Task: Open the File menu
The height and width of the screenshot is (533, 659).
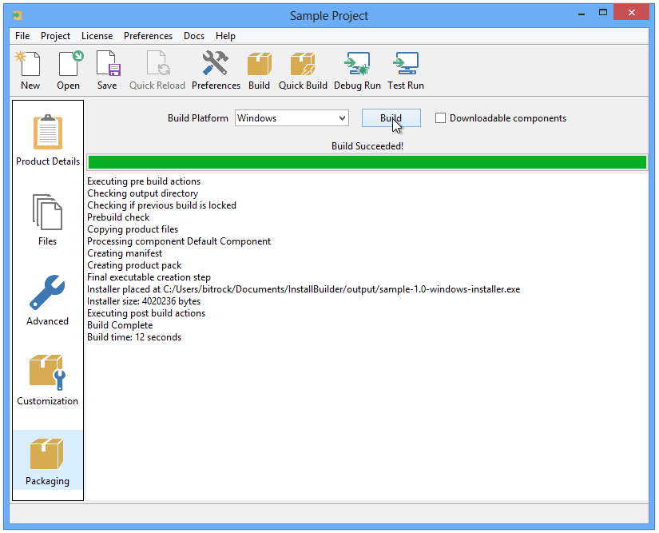Action: click(22, 36)
